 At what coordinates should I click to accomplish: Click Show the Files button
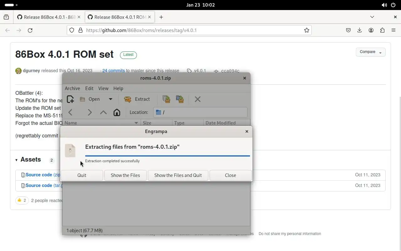coord(125,175)
